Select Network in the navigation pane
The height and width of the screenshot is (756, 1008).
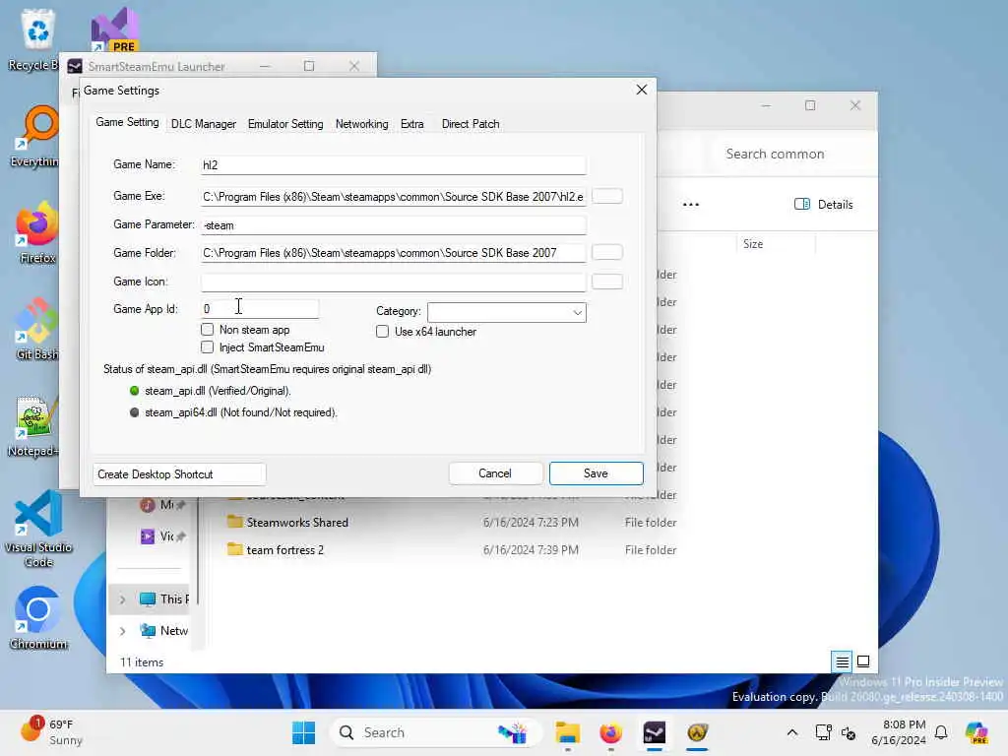click(164, 631)
